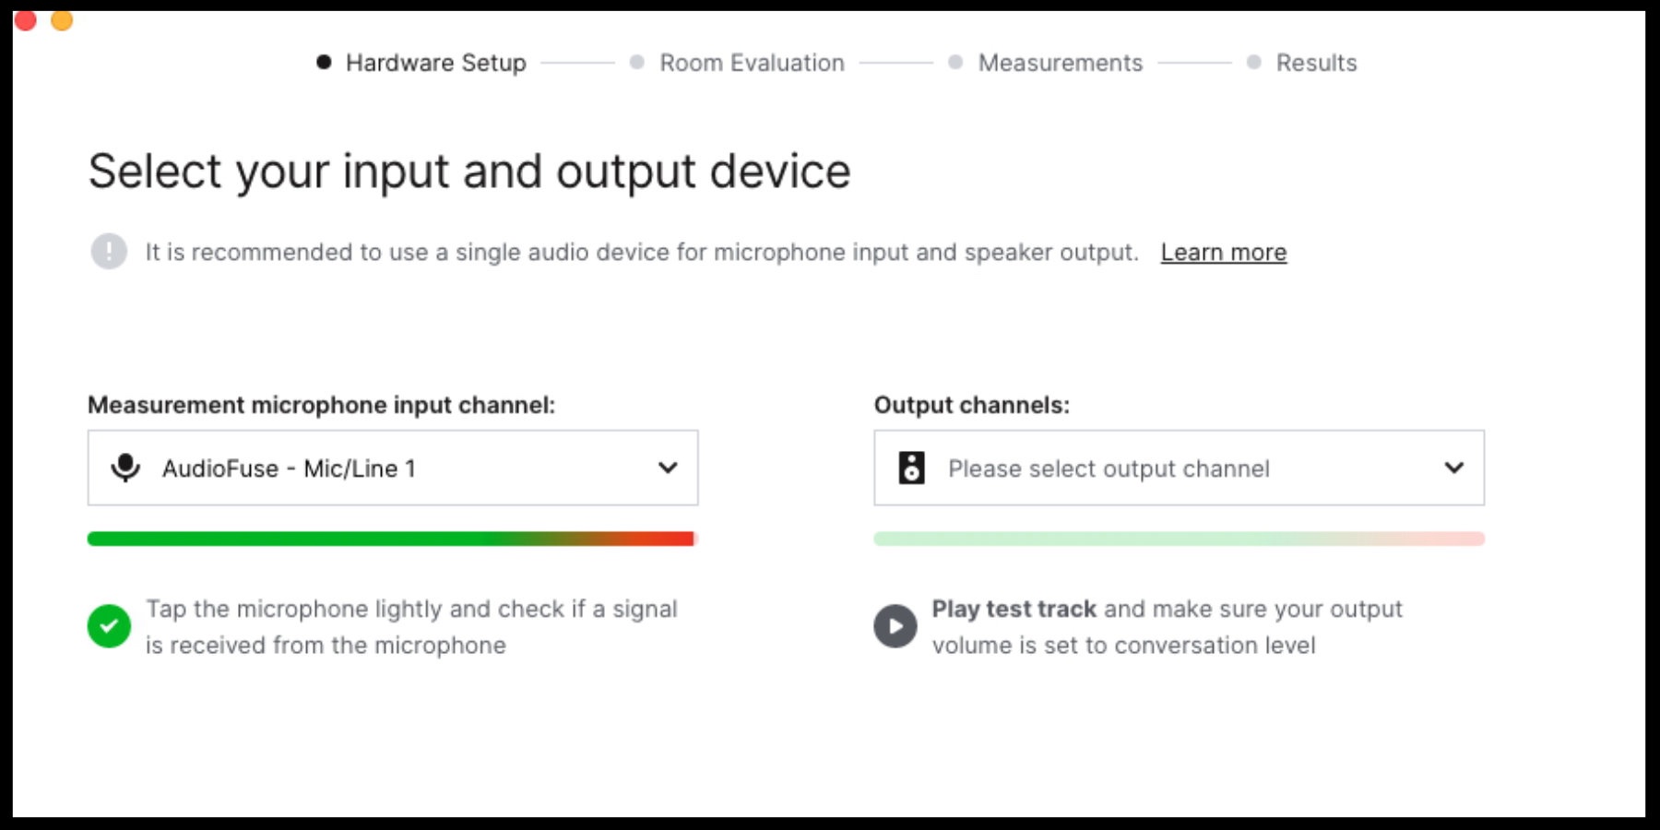Click the speaker icon in output dropdown
1660x830 pixels.
(911, 468)
